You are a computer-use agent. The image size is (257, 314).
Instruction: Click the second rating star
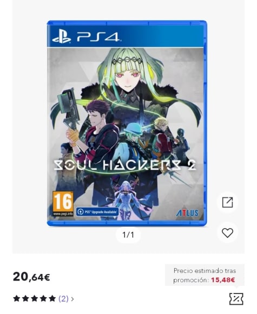point(25,299)
